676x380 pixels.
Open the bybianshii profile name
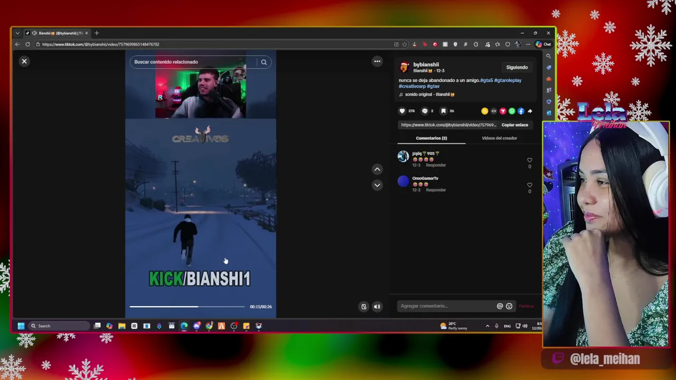point(426,64)
